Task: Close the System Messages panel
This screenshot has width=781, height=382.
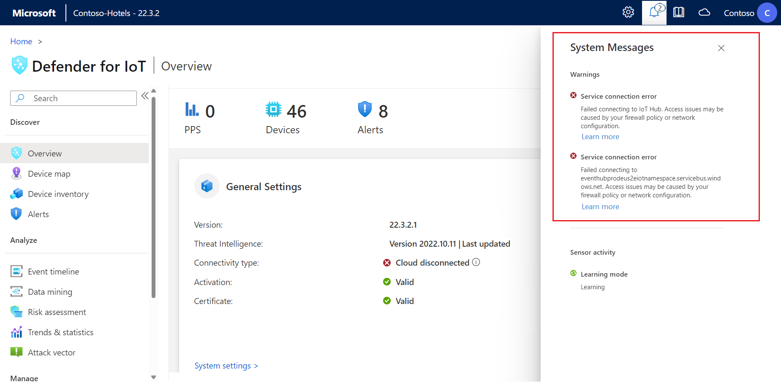Action: (721, 48)
